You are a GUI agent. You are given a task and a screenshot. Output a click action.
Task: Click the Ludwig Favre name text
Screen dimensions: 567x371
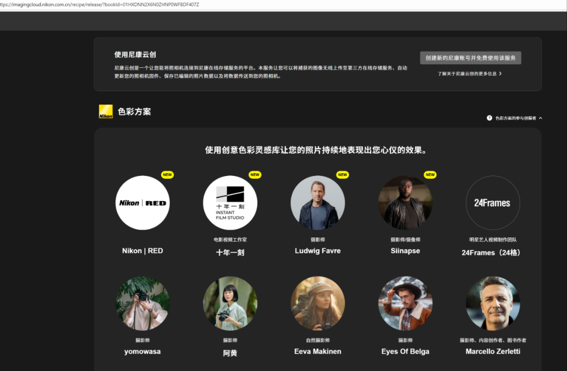pos(318,251)
